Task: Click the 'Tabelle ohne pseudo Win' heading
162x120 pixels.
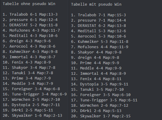Action: [x=29, y=4]
